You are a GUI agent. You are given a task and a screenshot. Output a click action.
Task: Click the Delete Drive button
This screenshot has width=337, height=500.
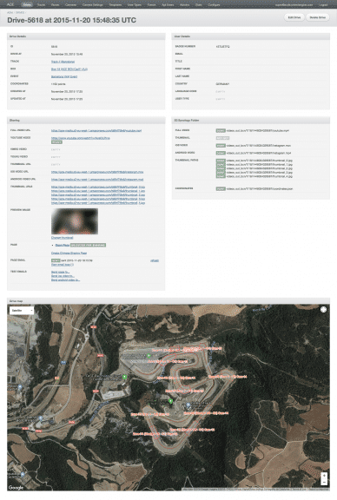pos(318,17)
